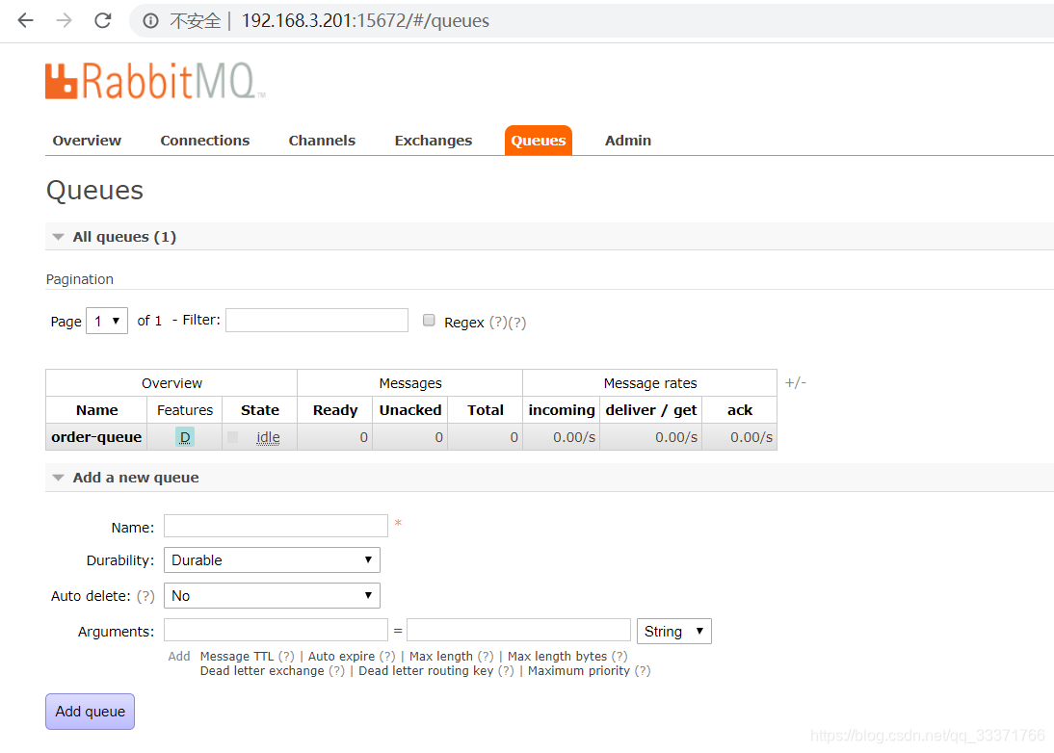The width and height of the screenshot is (1054, 753).
Task: Open the String argument type dropdown
Action: (x=673, y=631)
